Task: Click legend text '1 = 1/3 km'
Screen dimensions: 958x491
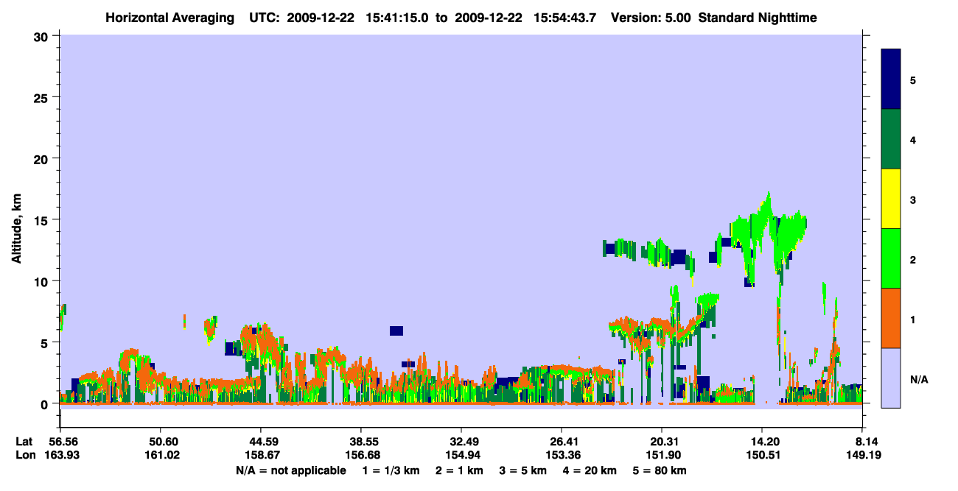Action: click(x=392, y=470)
